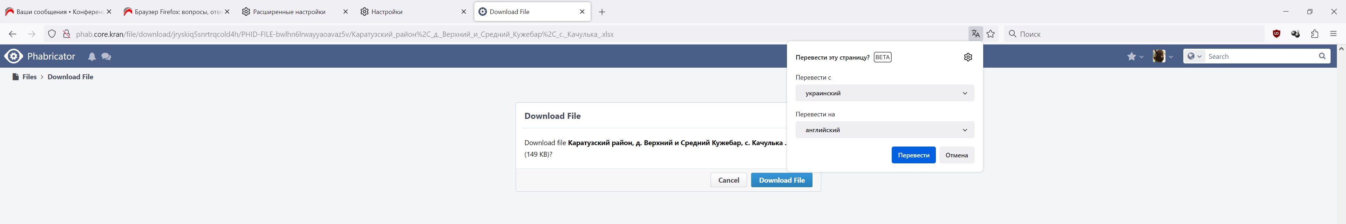Click the translate page icon in address bar
1346x224 pixels.
[x=975, y=34]
